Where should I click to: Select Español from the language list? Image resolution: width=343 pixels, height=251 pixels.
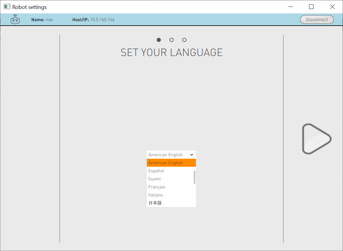pos(156,171)
